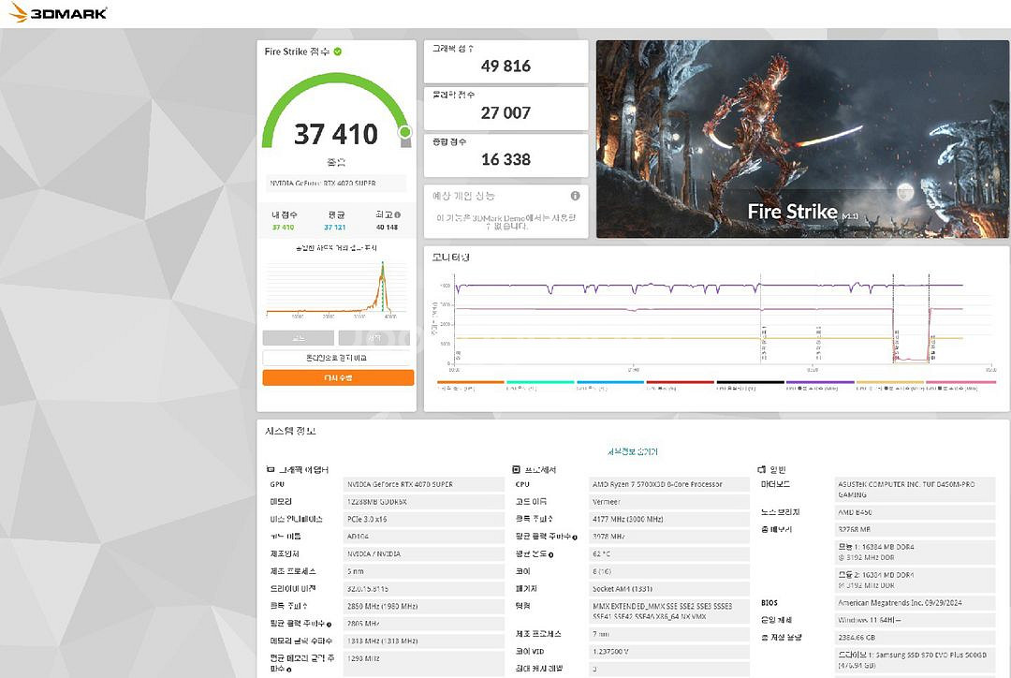Viewport: 1011px width, 678px height.
Task: Click the info icon next to average CPU clock frequency
Action: (574, 537)
